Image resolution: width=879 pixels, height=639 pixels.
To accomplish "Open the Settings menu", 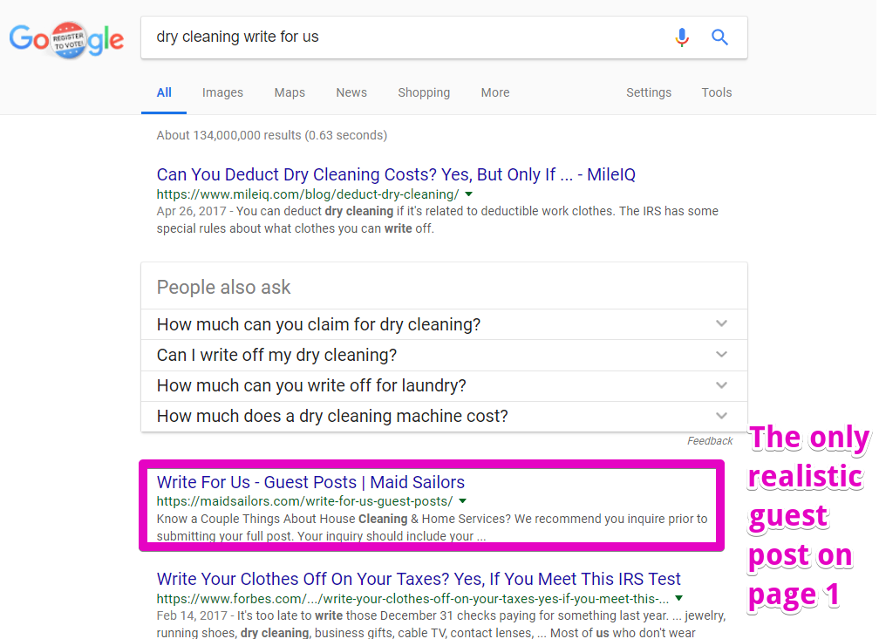I will click(649, 92).
